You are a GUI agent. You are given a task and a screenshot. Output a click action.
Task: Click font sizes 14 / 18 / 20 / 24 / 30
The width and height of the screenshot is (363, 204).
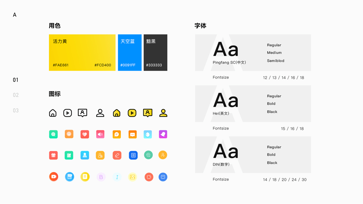pos(285,180)
